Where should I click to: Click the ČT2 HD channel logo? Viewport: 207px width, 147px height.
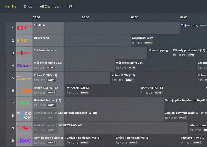(x=24, y=40)
